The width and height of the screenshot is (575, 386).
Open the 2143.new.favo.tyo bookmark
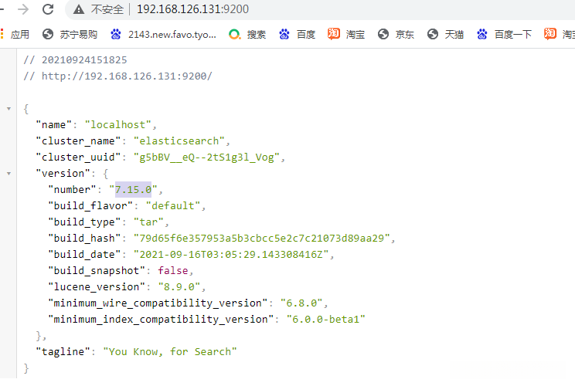pos(163,35)
